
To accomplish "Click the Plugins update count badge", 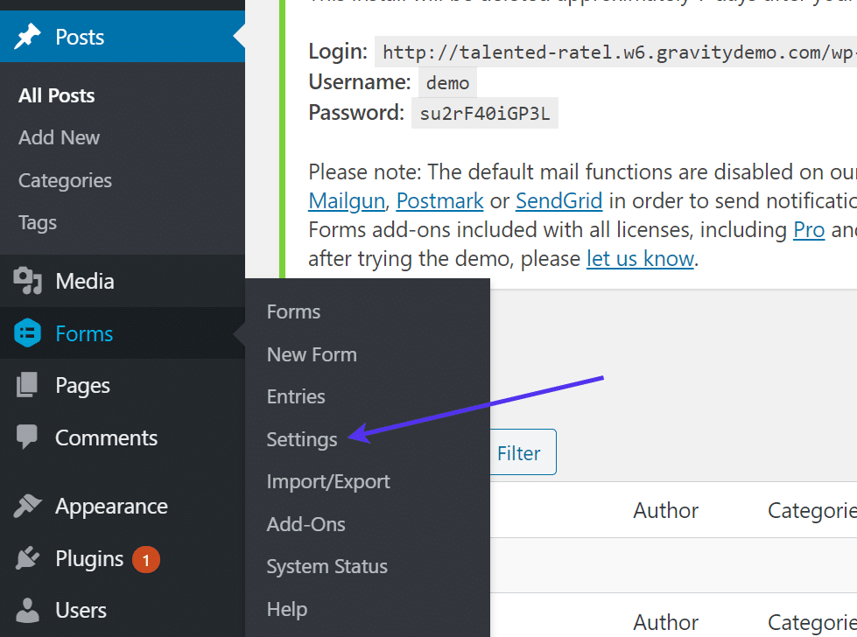I will 146,558.
